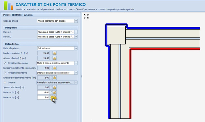
Task: Open Materiale pilastro browse button
Action: pyautogui.click(x=76, y=48)
